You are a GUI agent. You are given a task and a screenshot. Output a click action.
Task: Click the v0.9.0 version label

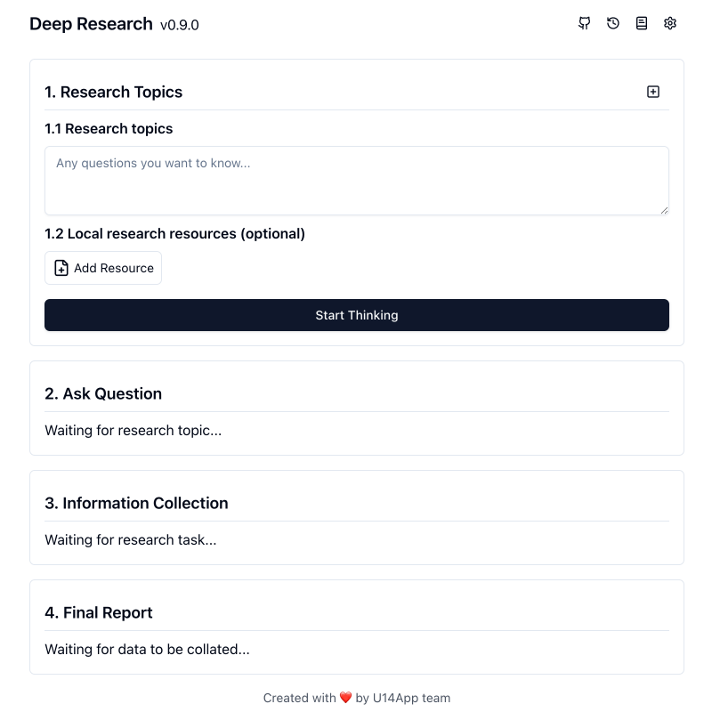(x=180, y=25)
